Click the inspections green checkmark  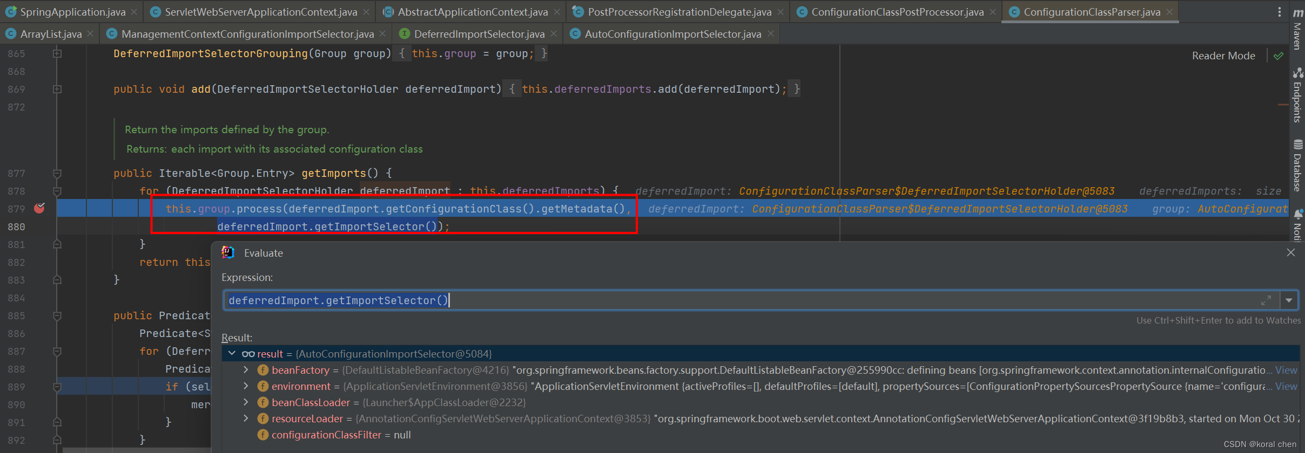[x=1279, y=56]
